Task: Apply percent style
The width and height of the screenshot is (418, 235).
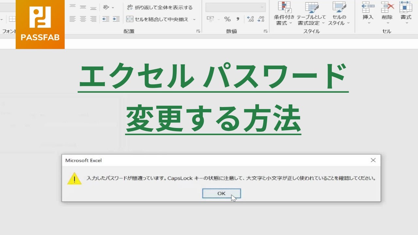Action: pos(227,19)
